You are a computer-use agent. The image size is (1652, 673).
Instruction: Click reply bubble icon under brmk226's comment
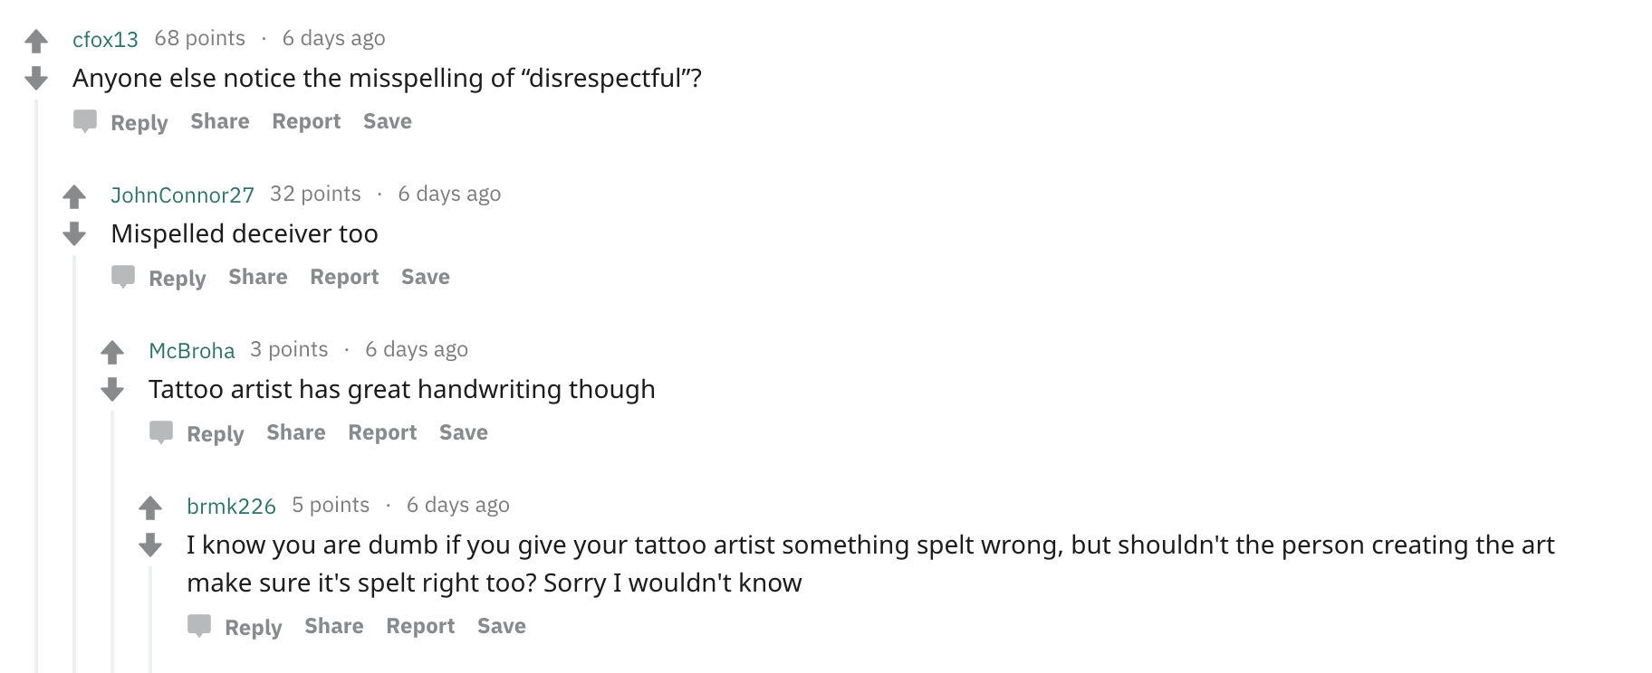(199, 626)
